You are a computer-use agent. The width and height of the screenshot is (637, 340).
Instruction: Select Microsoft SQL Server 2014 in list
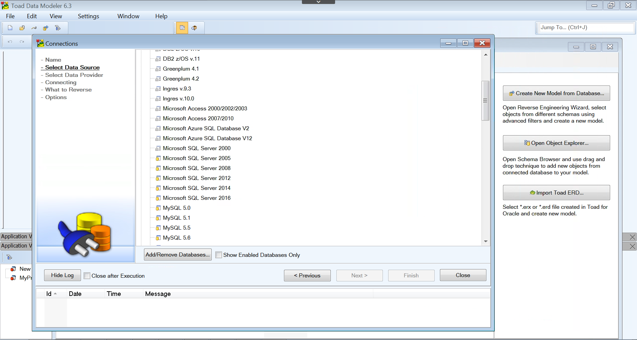coord(196,188)
